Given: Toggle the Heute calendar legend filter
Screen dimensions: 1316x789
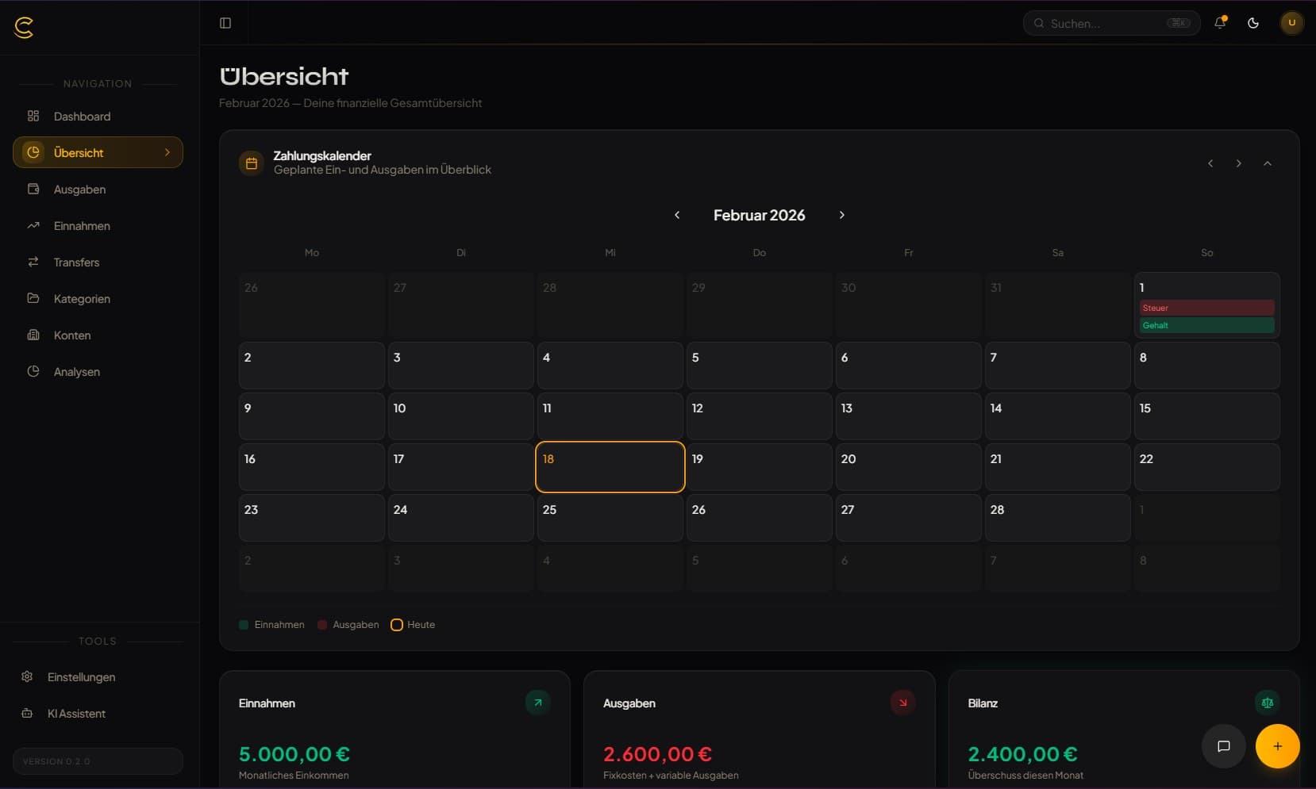Looking at the screenshot, I should 412,625.
